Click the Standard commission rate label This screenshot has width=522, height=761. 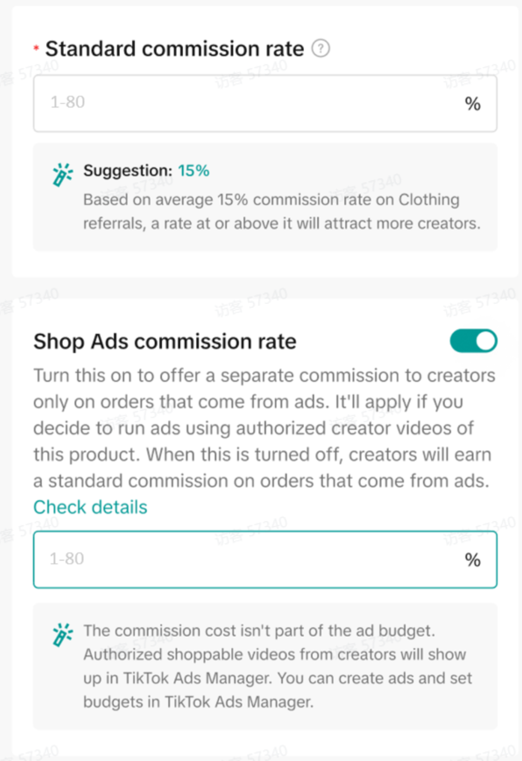(x=174, y=49)
